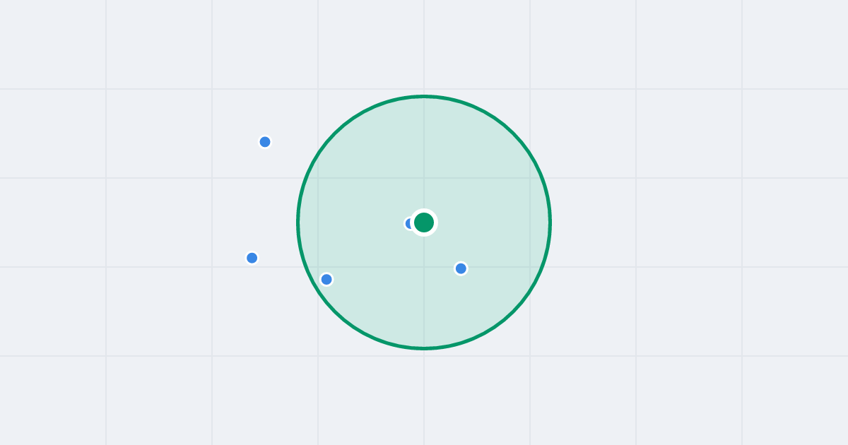This screenshot has height=445, width=848.
Task: Click the shaded area between center marker and lower-right blue dot
Action: click(444, 247)
